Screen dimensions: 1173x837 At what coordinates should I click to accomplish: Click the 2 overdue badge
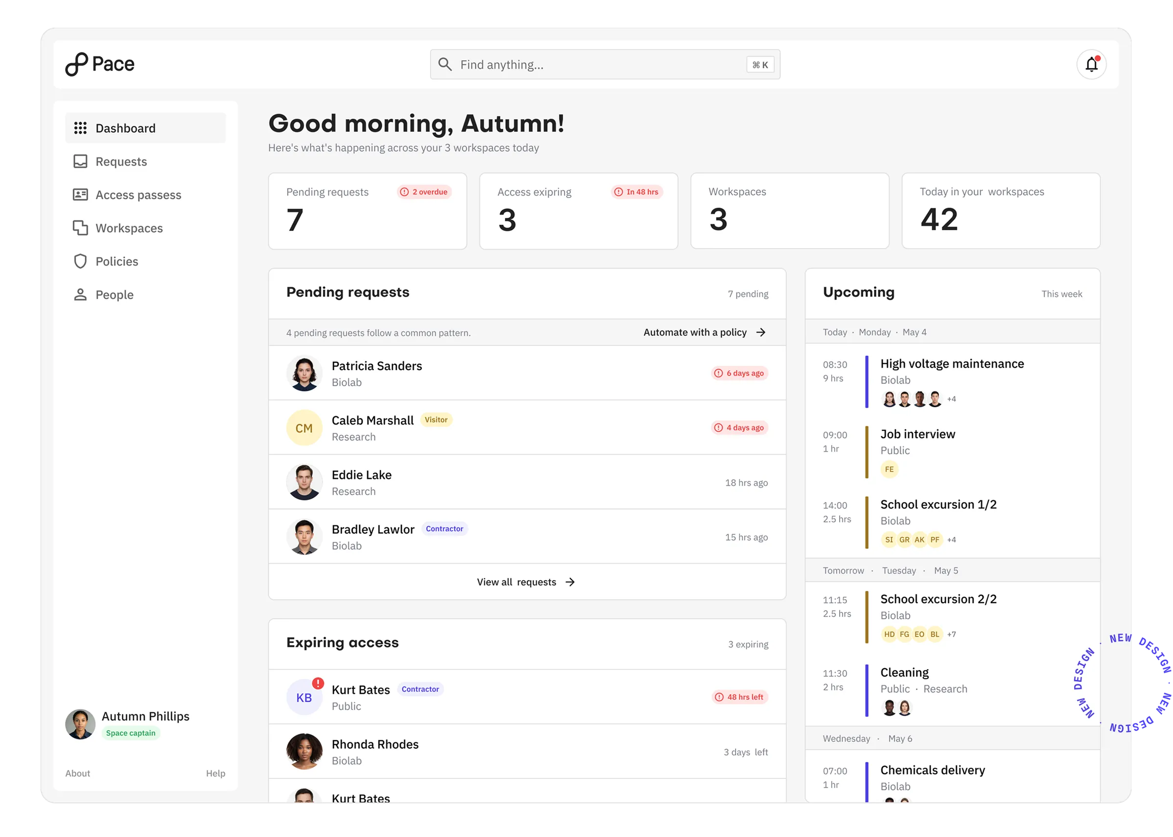click(x=424, y=192)
